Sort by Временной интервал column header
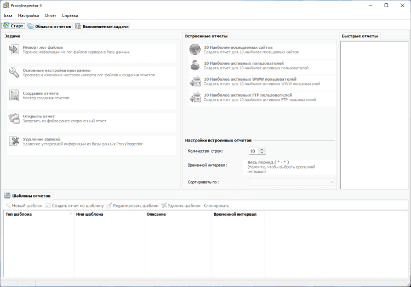 pos(238,214)
